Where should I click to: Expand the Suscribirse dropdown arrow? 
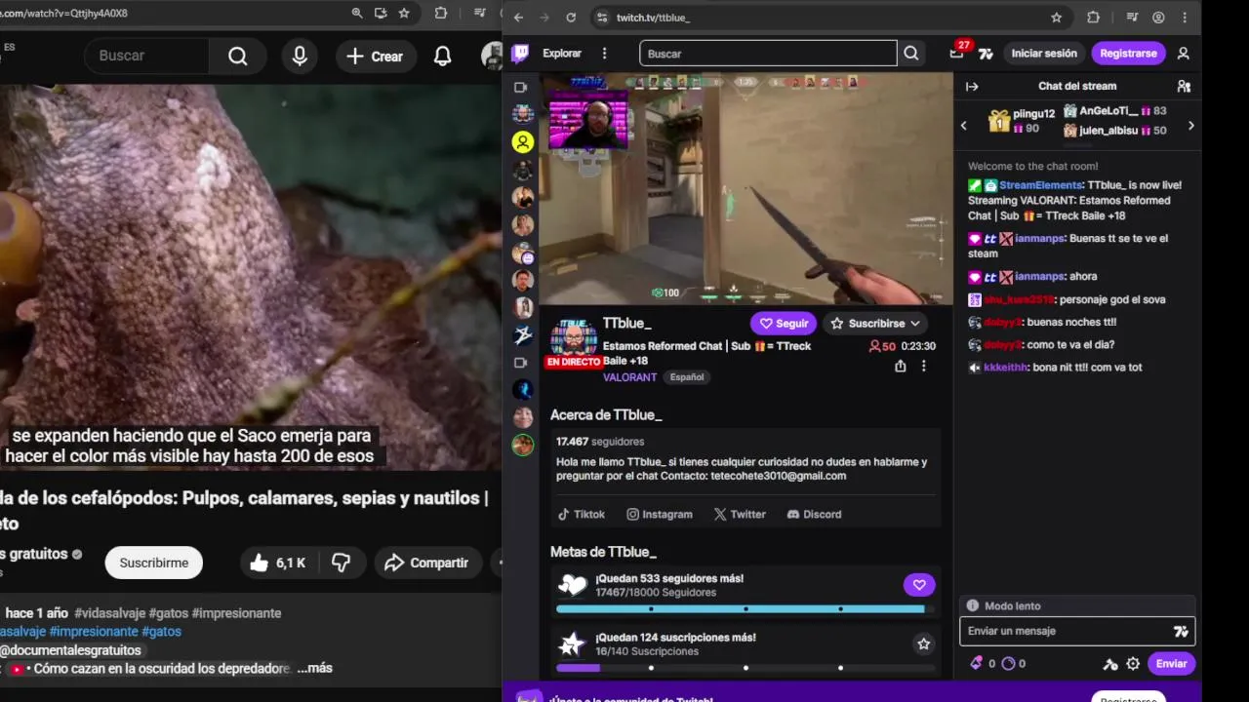click(915, 323)
